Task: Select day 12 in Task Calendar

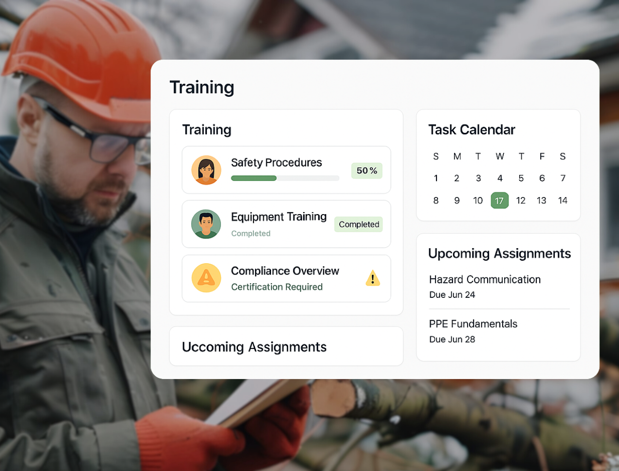Action: click(x=521, y=200)
